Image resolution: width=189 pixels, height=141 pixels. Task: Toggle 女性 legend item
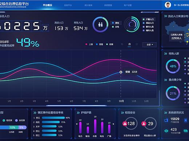coord(116,27)
